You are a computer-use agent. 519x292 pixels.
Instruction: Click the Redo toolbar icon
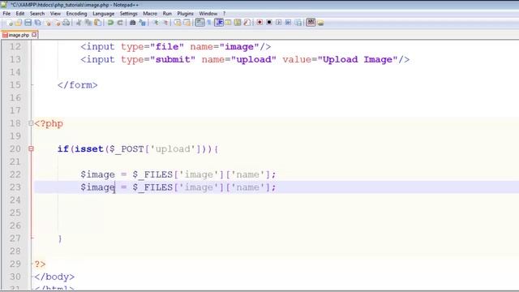(x=120, y=23)
